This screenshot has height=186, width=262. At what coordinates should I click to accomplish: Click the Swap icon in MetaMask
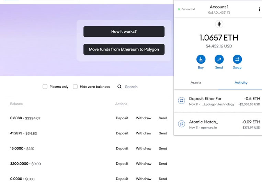(x=237, y=59)
